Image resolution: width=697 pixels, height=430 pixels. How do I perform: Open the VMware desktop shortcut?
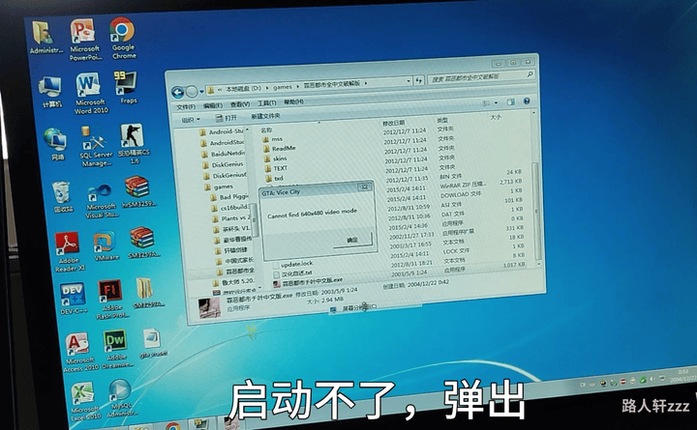pyautogui.click(x=106, y=245)
